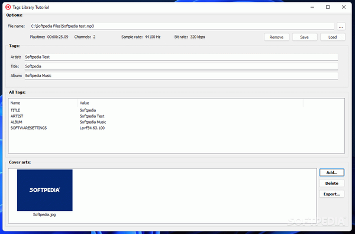The height and width of the screenshot is (234, 355).
Task: Edit the Artist field
Action: pos(181,57)
